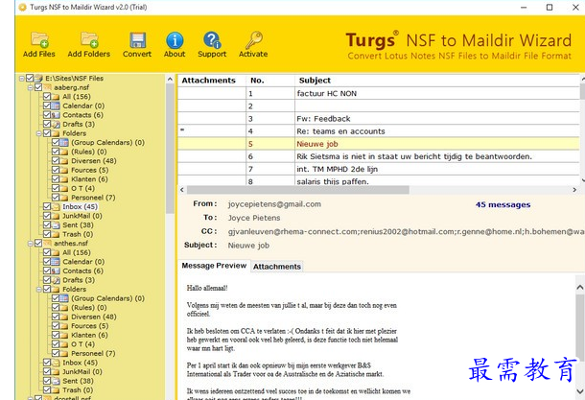Click the Drafts (3) icon under aaberg.nsf
The height and width of the screenshot is (400, 585).
[56, 125]
